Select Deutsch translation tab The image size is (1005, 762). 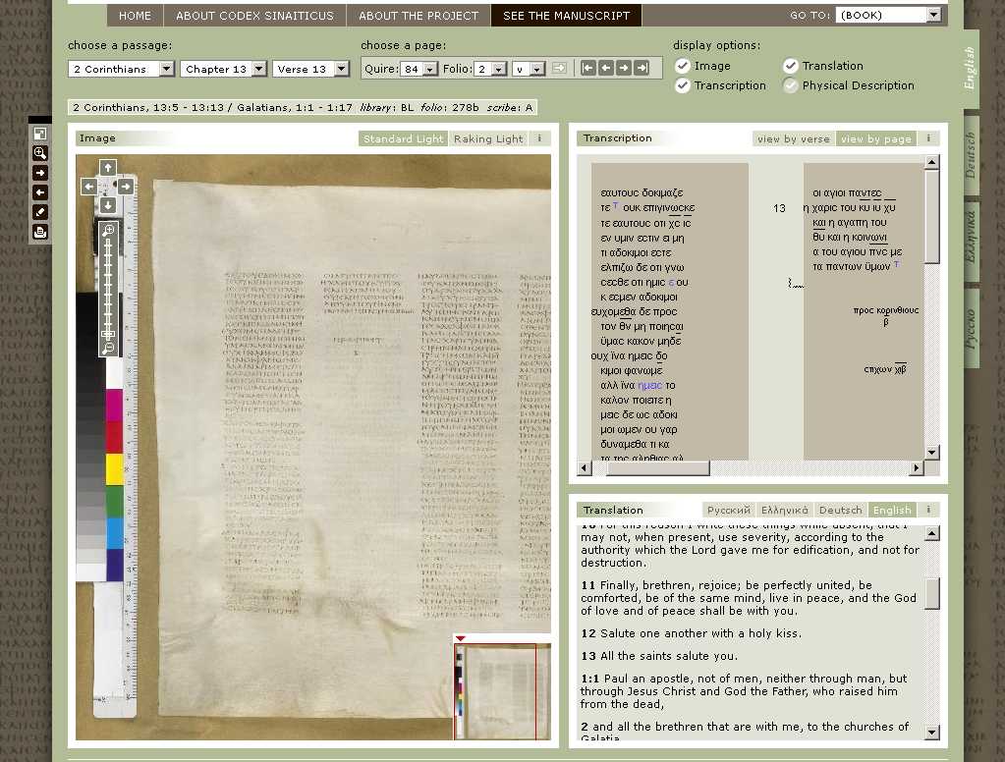[x=840, y=511]
